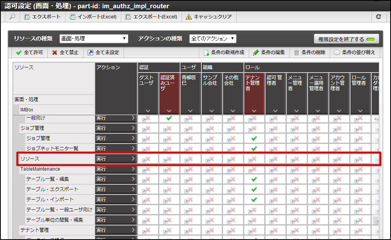Screen dimensions: 391x240
Task: Toggle 権限設定を終了する button
Action: coord(346,39)
